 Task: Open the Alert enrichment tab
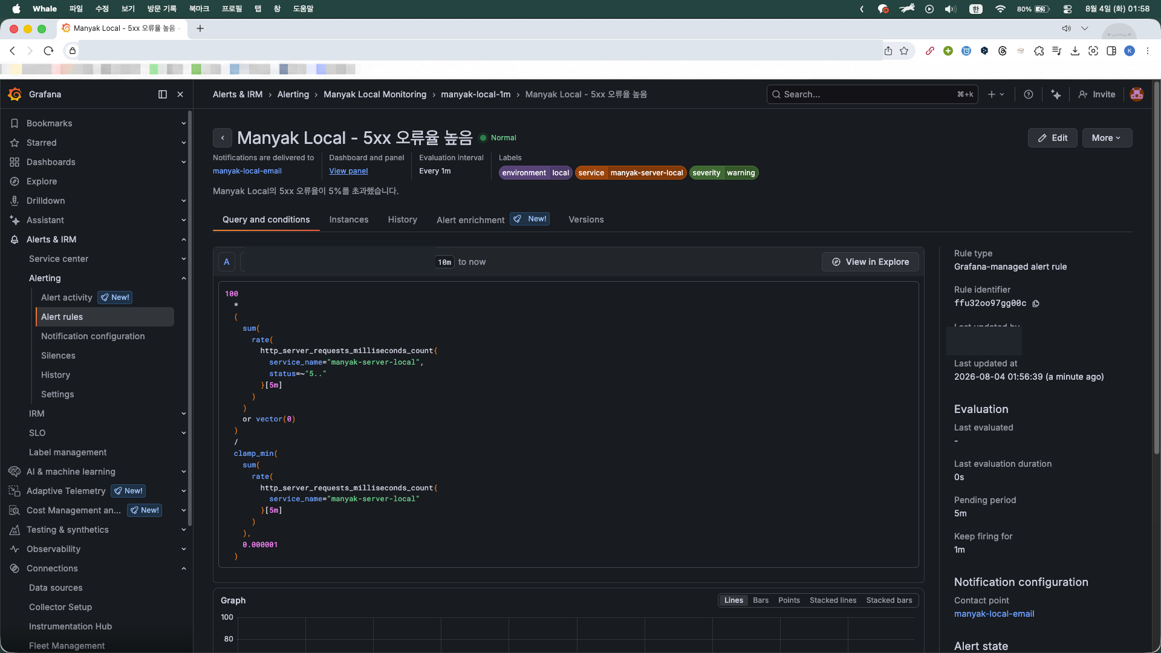[x=493, y=219]
